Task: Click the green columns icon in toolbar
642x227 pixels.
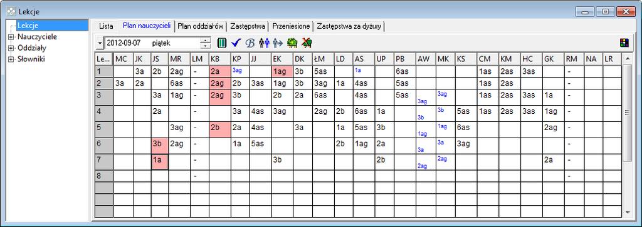Action: pyautogui.click(x=221, y=43)
